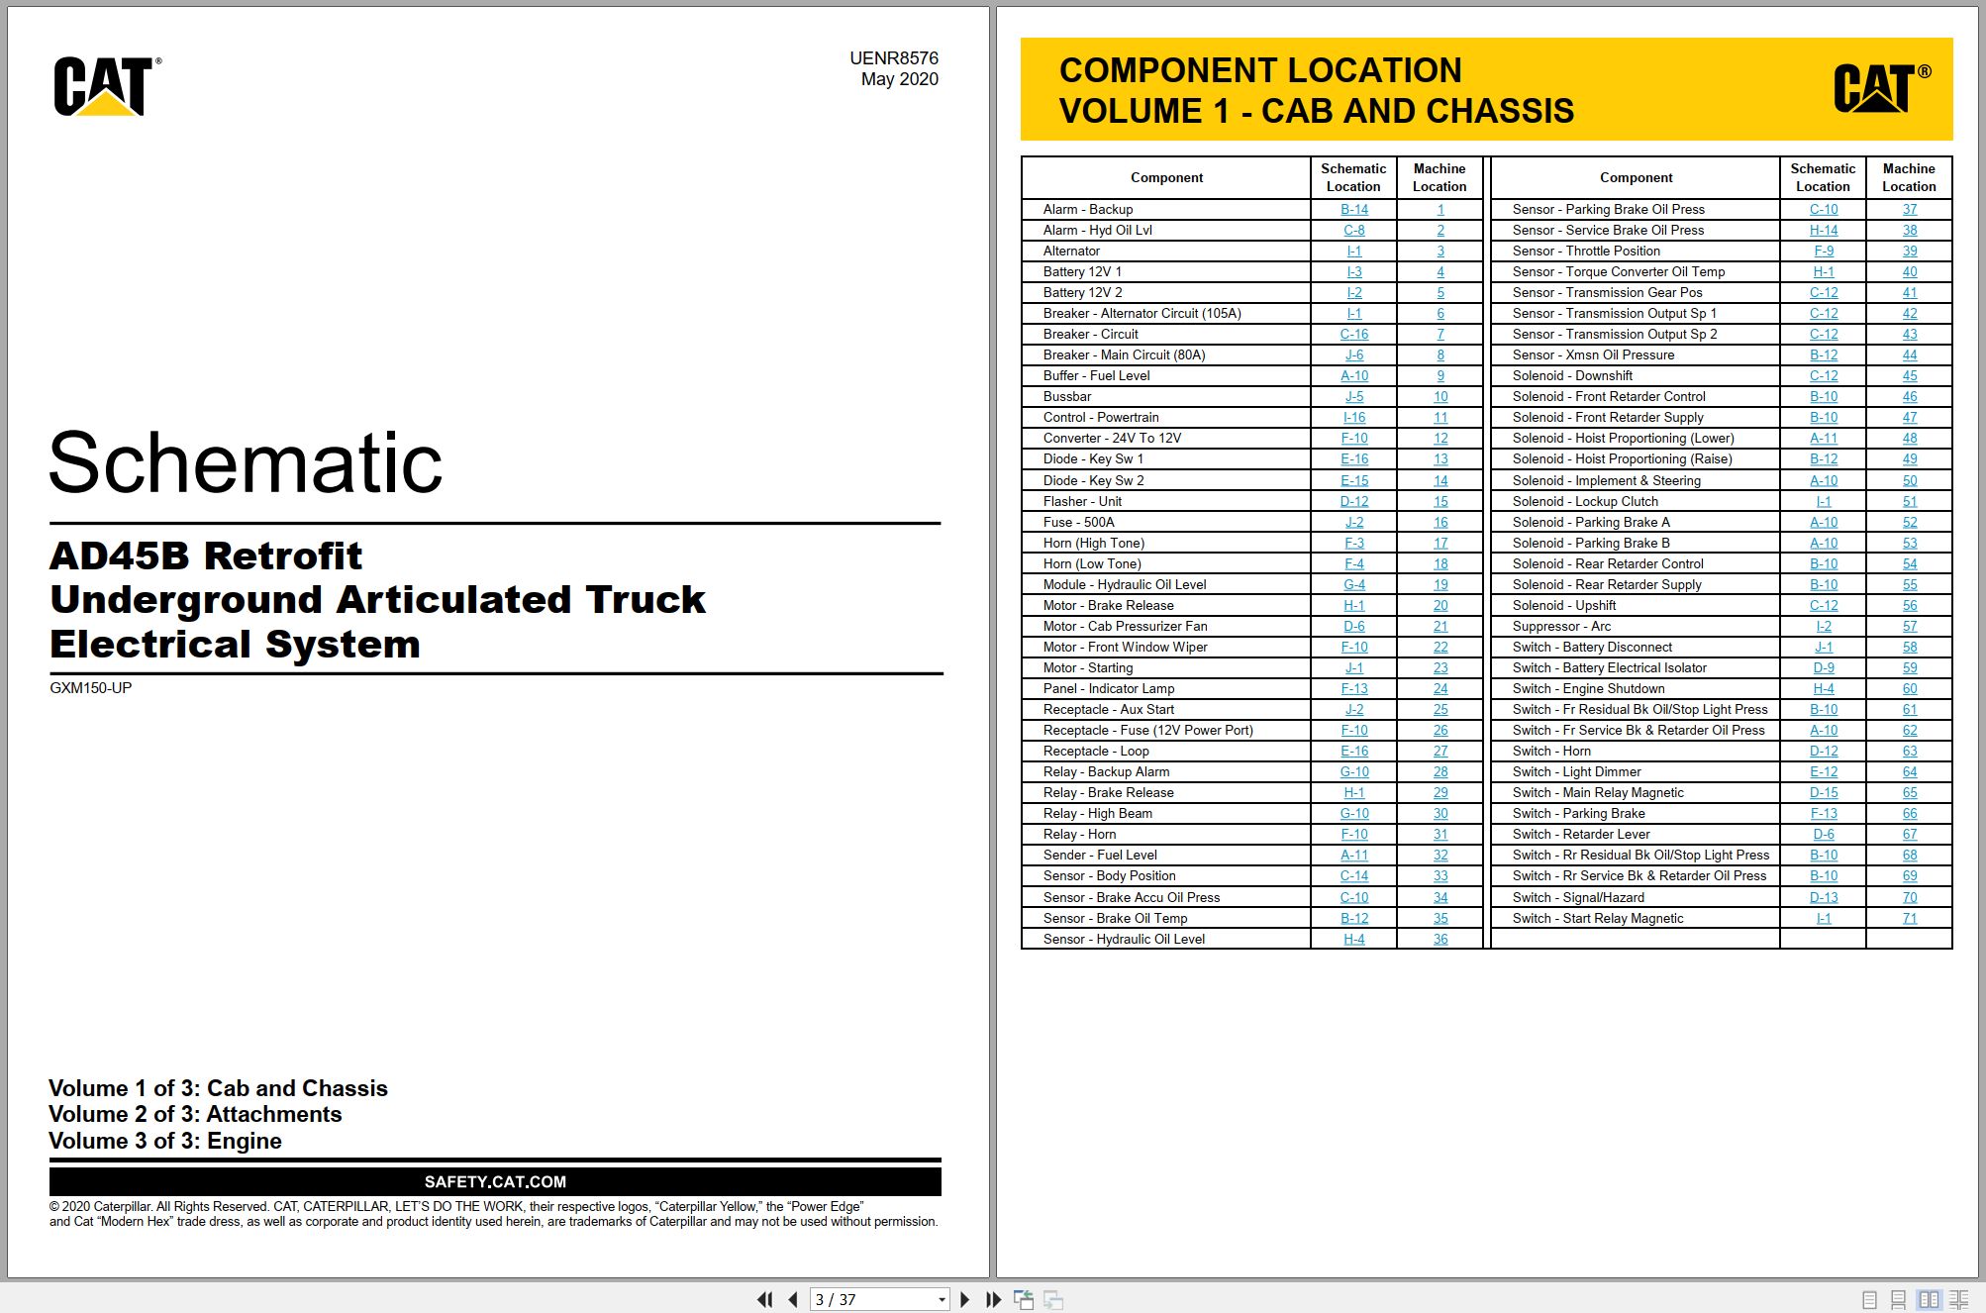Open schematic link J-6 for Breaker - Main Circuit
Viewport: 1986px width, 1313px height.
coord(1353,354)
